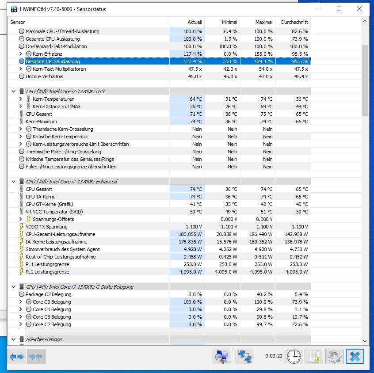Click icon beside Stromverbrauch des System Agent
Image resolution: width=374 pixels, height=373 pixels.
point(22,249)
